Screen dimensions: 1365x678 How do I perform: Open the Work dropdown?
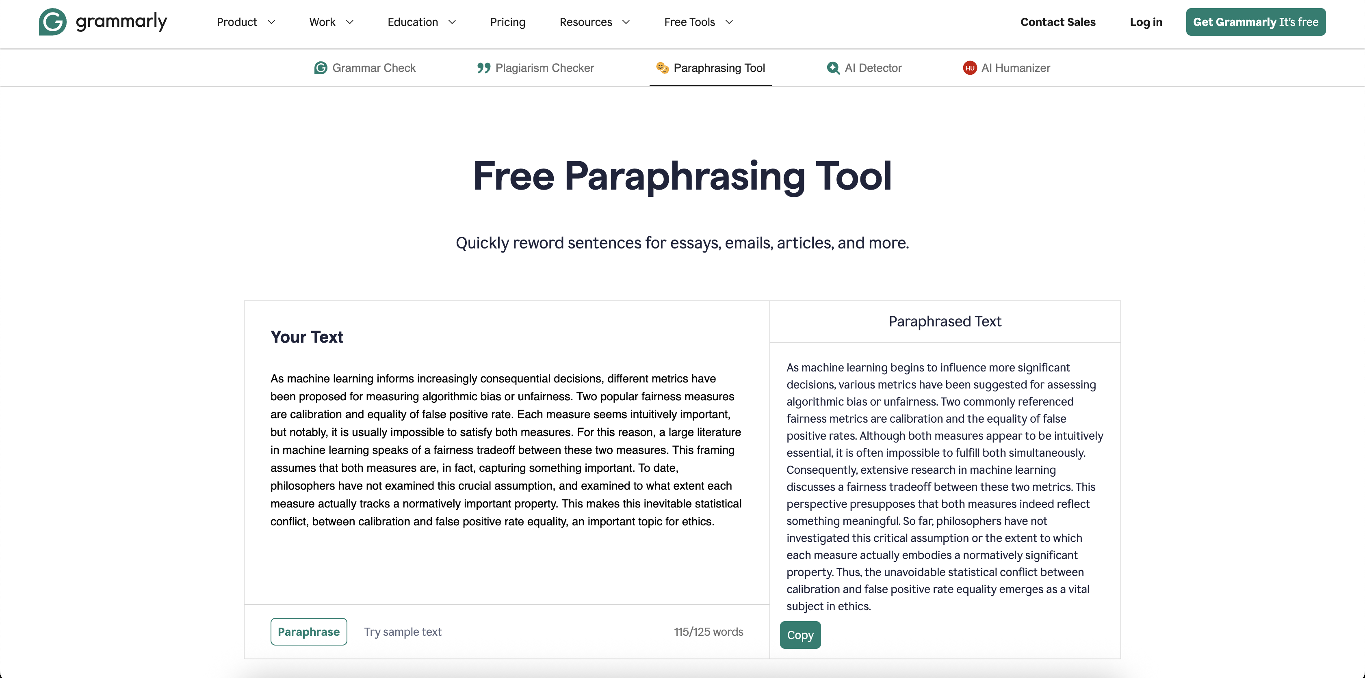[330, 22]
